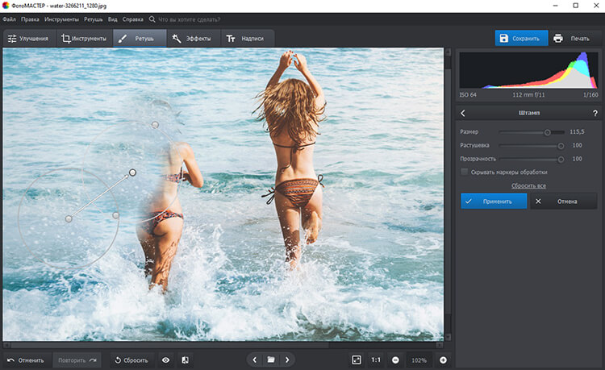Click the '1/160' shutter text

pos(590,95)
